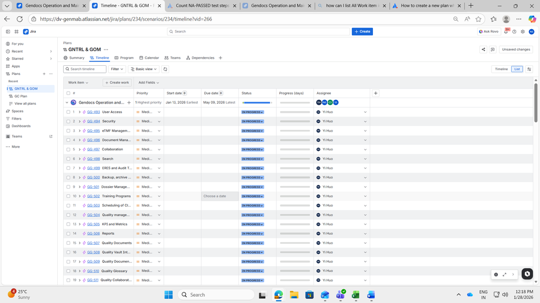
Task: Open Microsoft Teams from the taskbar
Action: pos(341,295)
